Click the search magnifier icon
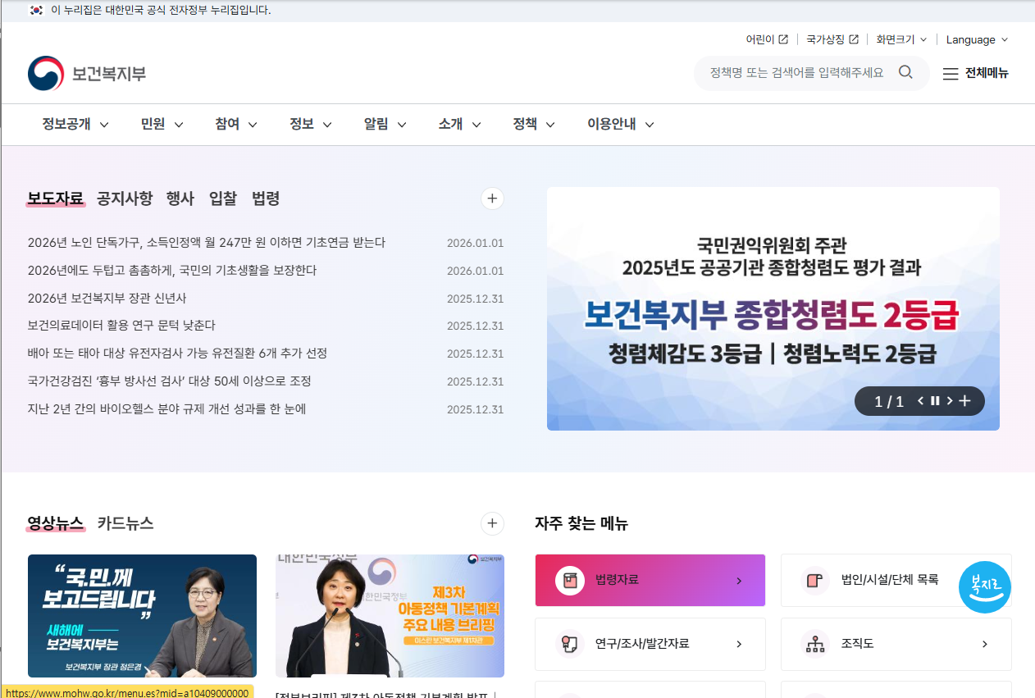 click(905, 72)
